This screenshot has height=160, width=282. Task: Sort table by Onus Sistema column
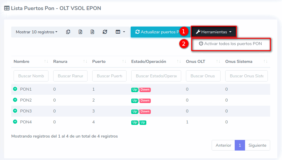(265, 61)
